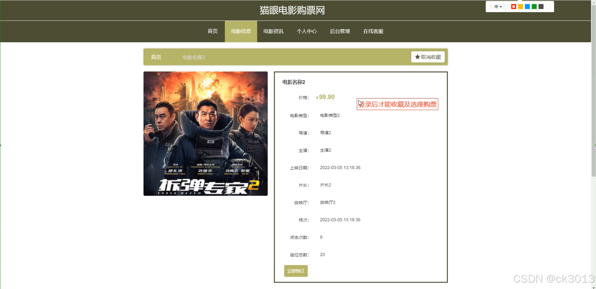
Task: Select the blue color swatch
Action: click(527, 7)
